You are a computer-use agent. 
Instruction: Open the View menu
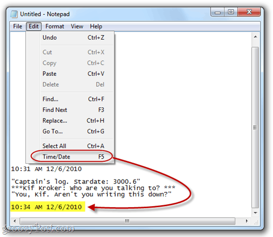tap(77, 26)
